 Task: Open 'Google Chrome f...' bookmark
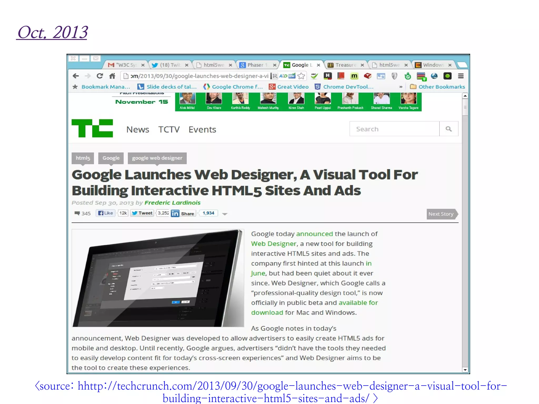[233, 87]
